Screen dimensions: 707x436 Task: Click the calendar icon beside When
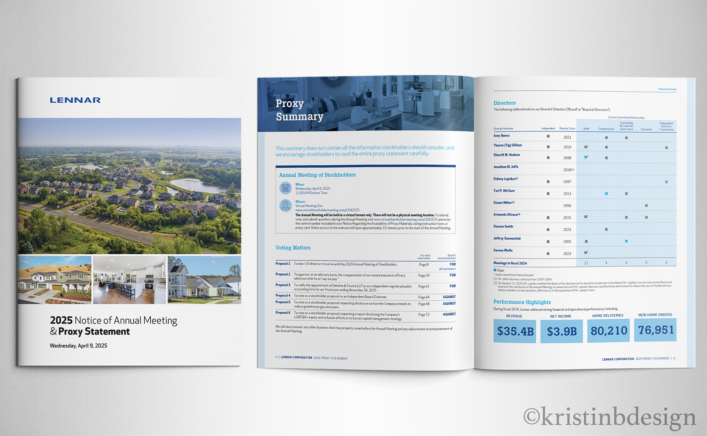pyautogui.click(x=285, y=188)
